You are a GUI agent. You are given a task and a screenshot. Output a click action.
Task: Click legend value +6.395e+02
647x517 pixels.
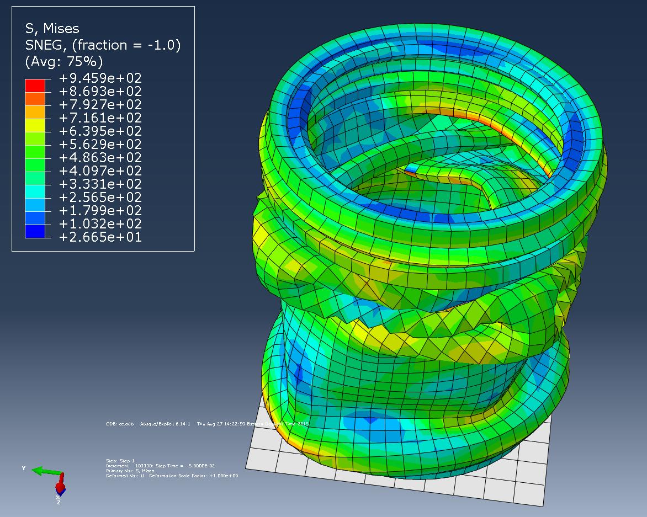tap(100, 131)
